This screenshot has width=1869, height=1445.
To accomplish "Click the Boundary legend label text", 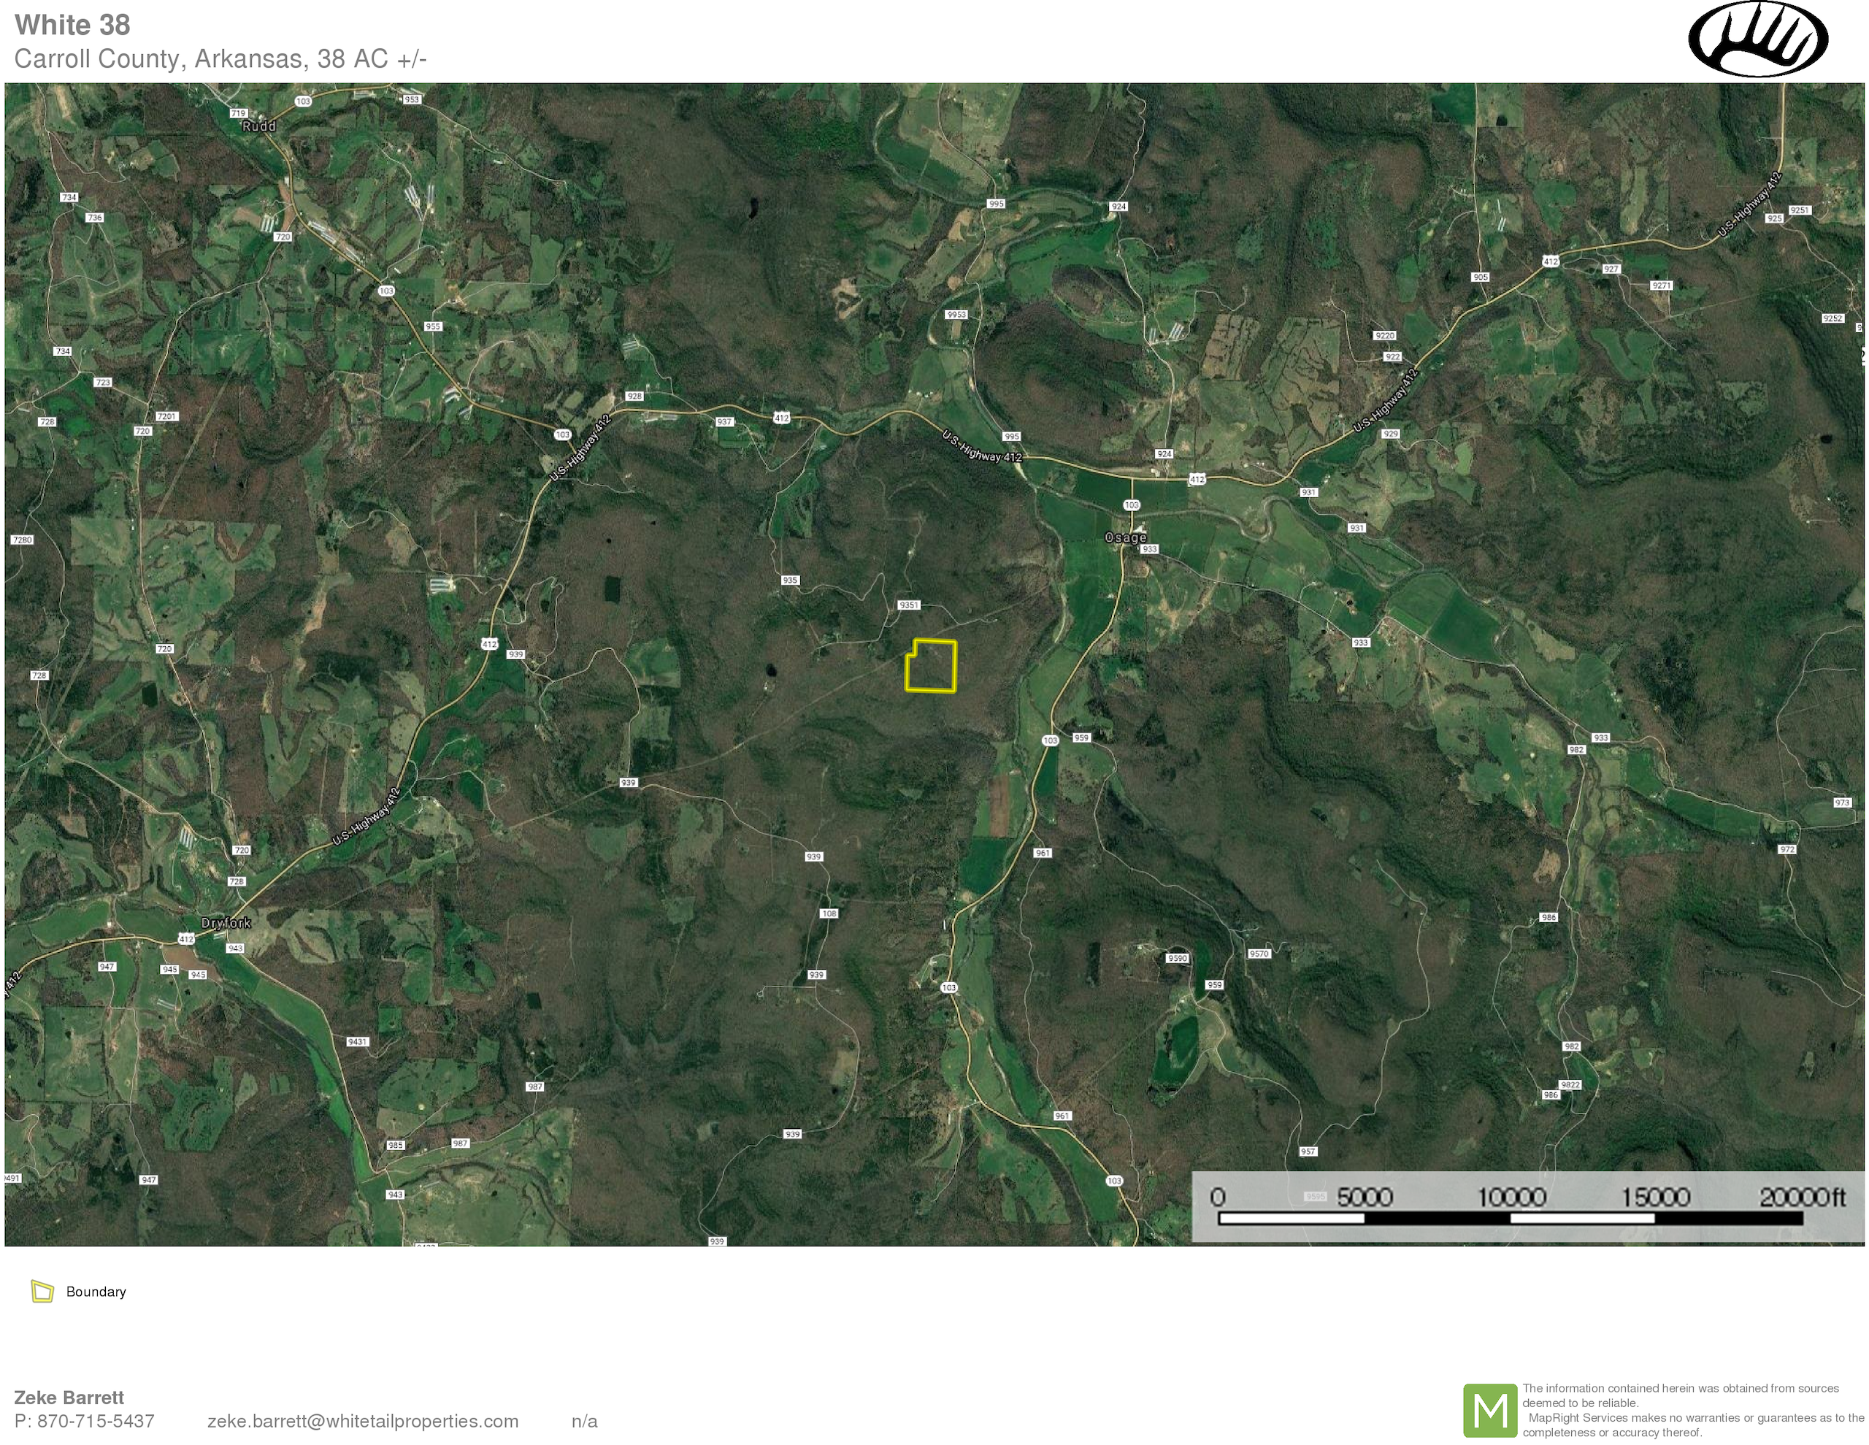I will click(96, 1292).
